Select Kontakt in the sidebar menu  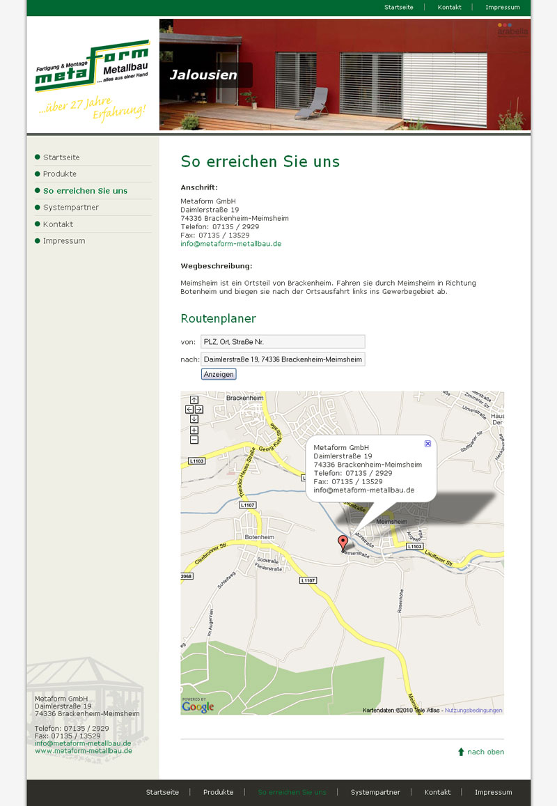58,224
